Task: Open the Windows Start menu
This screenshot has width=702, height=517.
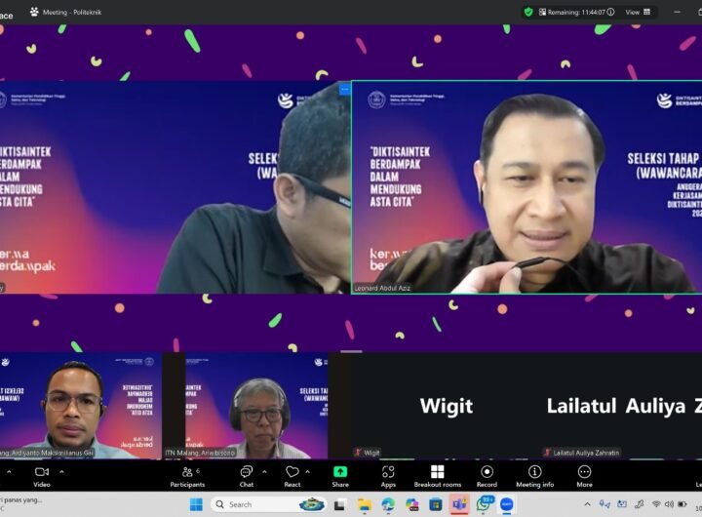Action: point(196,504)
